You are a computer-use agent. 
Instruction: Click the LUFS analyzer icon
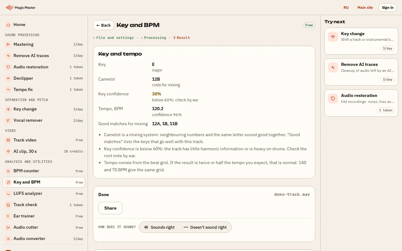click(8, 194)
